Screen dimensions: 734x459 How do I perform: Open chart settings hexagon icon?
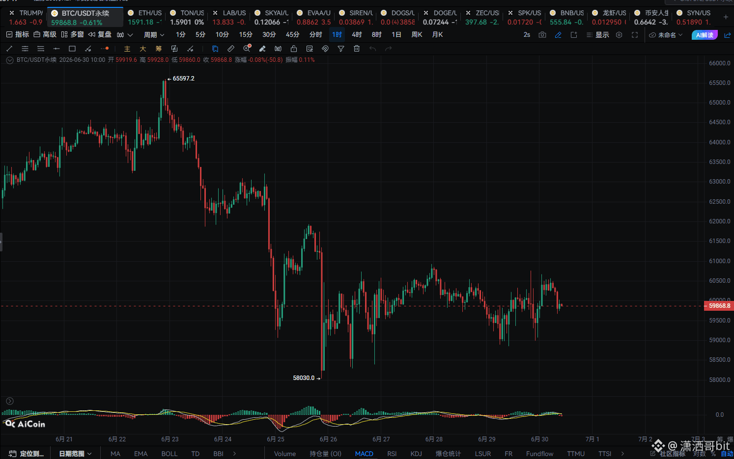point(619,35)
